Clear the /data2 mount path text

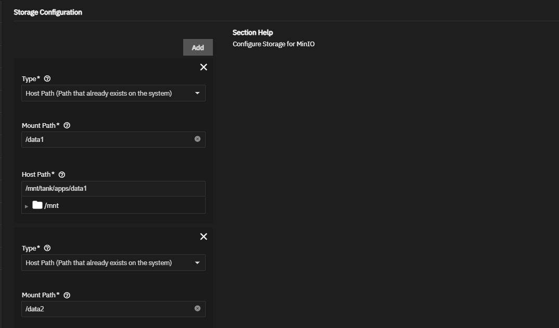197,308
